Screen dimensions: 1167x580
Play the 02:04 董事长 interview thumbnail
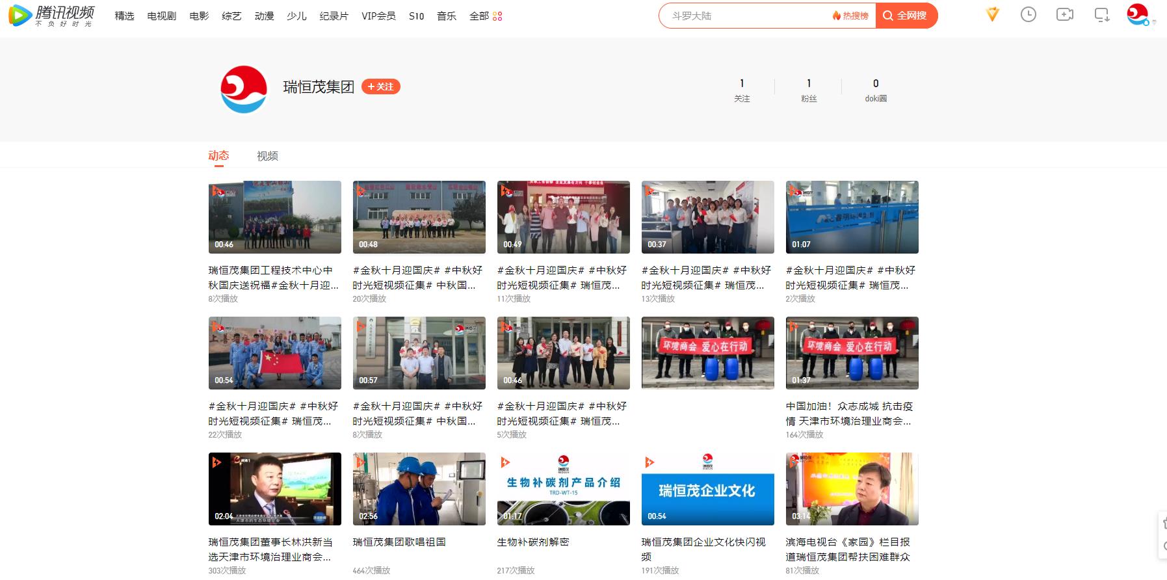click(x=274, y=489)
